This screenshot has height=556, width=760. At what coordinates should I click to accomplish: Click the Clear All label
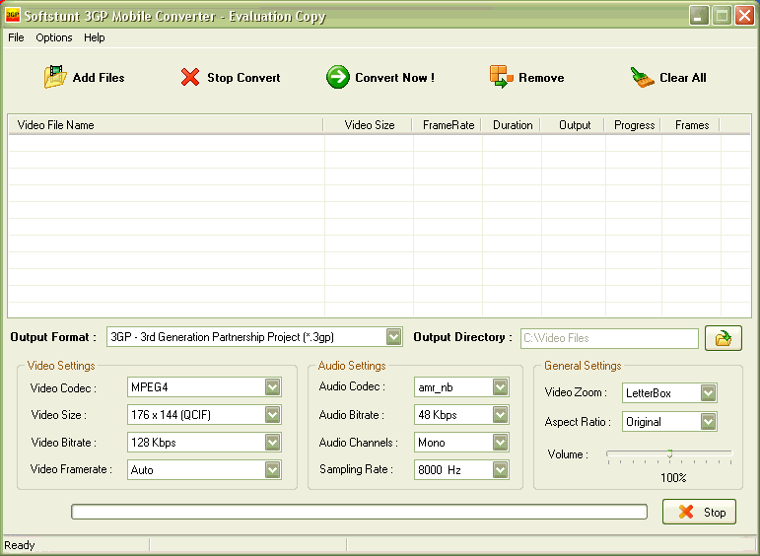(682, 78)
